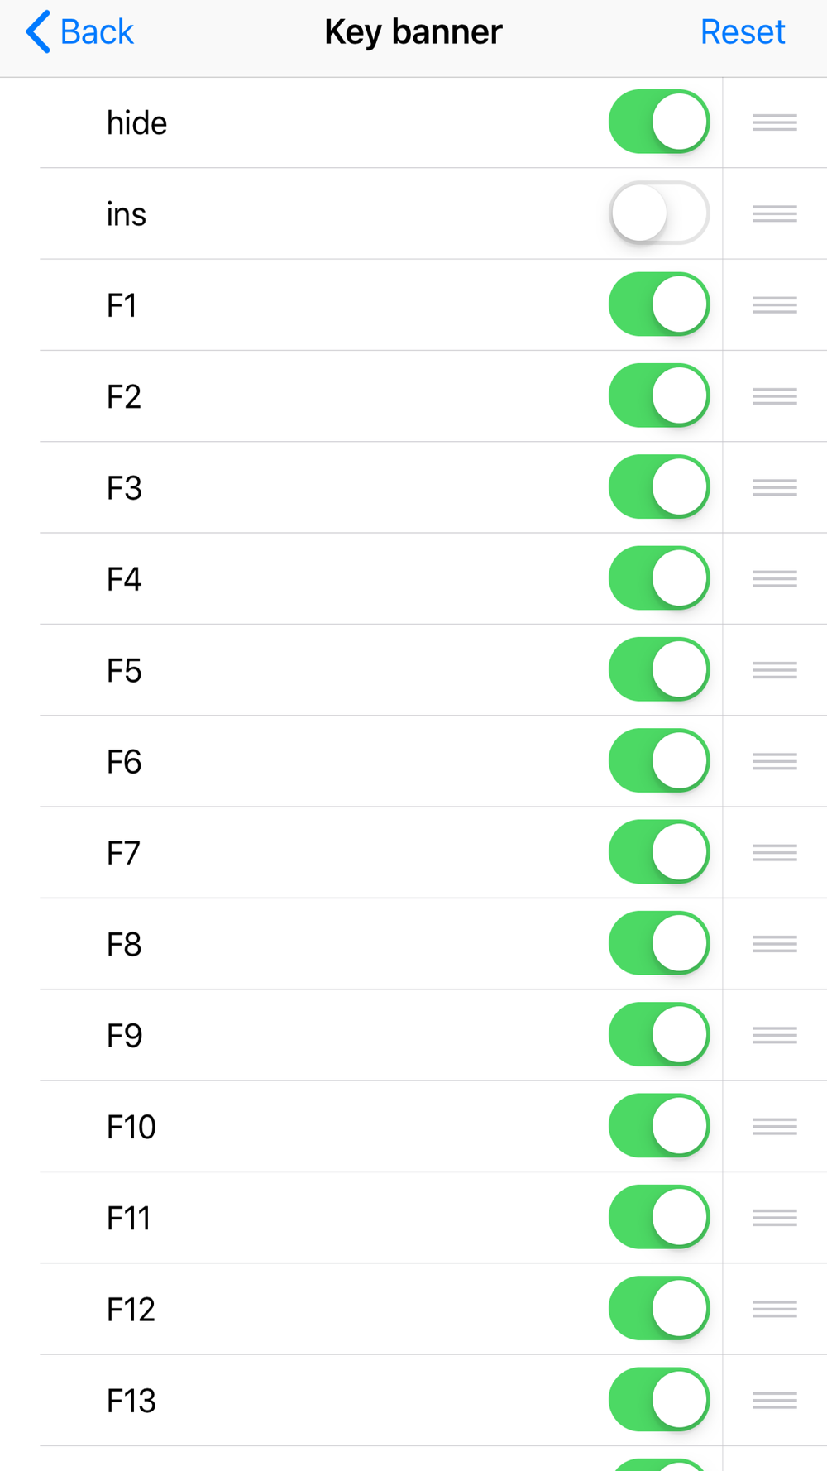Tap the reorder handle beside F10
This screenshot has width=827, height=1471.
point(775,1126)
